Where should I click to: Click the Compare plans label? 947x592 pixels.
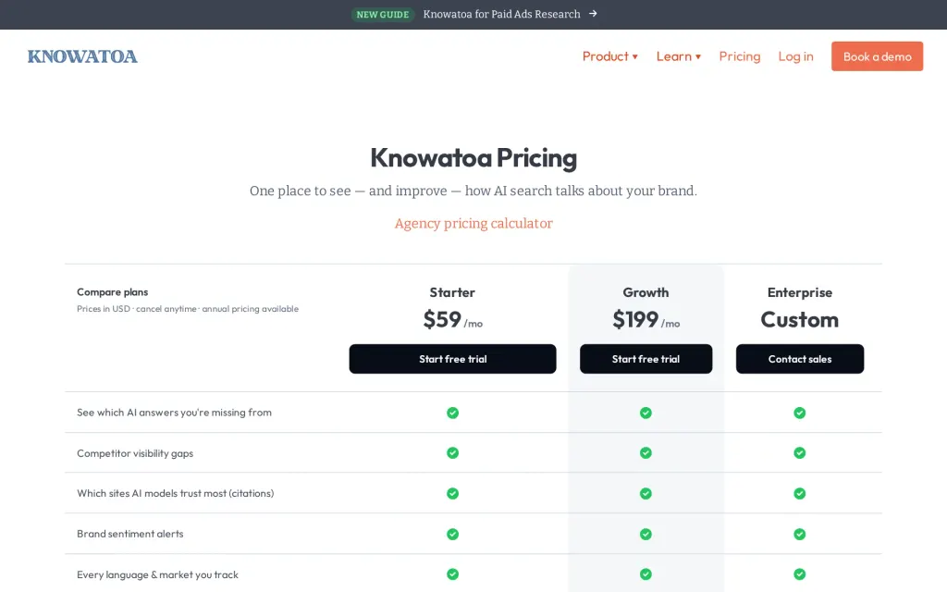click(112, 291)
